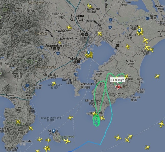Click the Oshima island airport pin
The height and width of the screenshot is (152, 165).
click(x=54, y=131)
